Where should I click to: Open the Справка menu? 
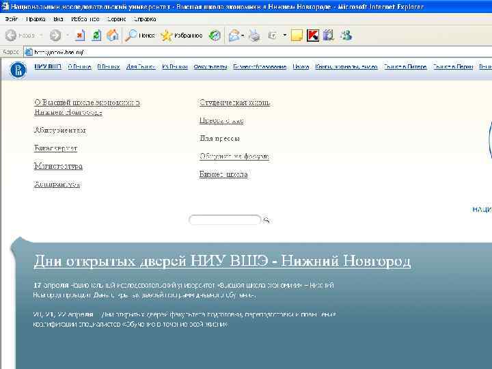click(x=145, y=19)
